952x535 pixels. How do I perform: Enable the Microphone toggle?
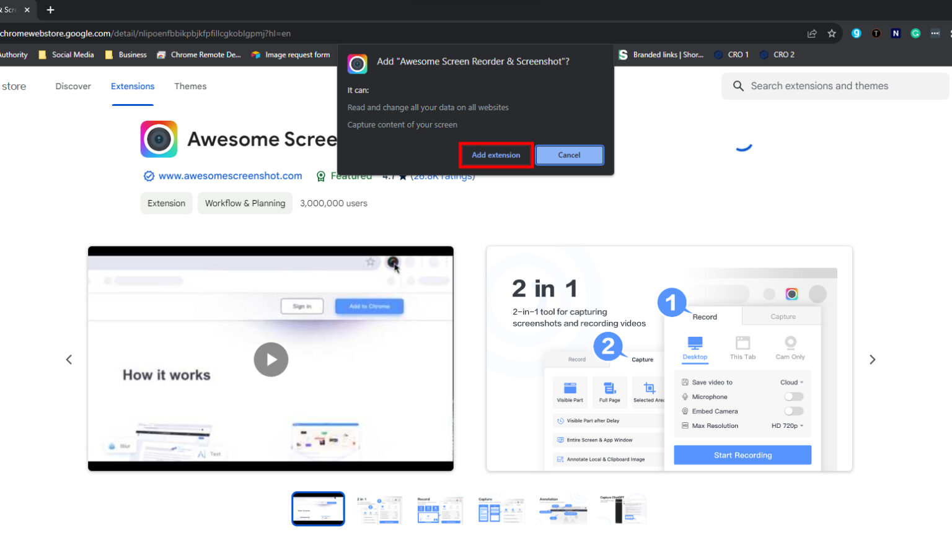(793, 396)
